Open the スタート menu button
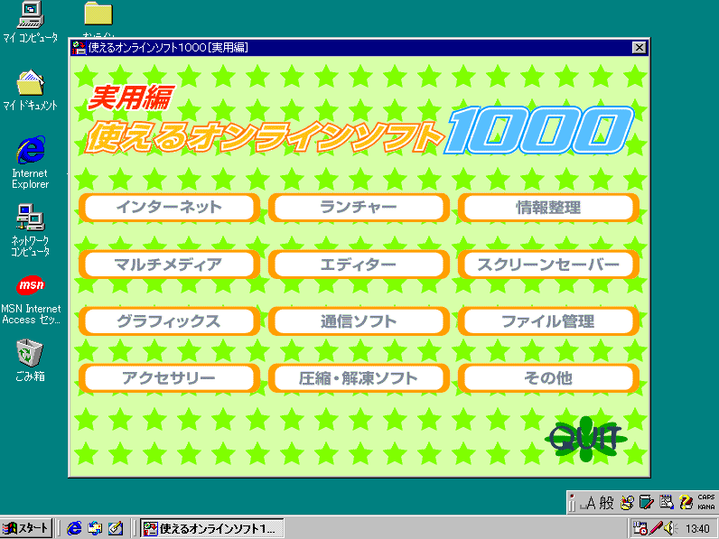Image resolution: width=719 pixels, height=539 pixels. pyautogui.click(x=26, y=528)
